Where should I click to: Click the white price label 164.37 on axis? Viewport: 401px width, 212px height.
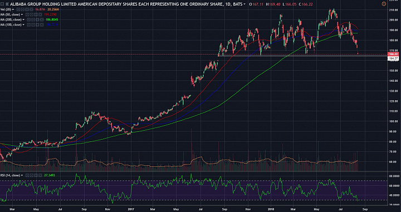(393, 58)
